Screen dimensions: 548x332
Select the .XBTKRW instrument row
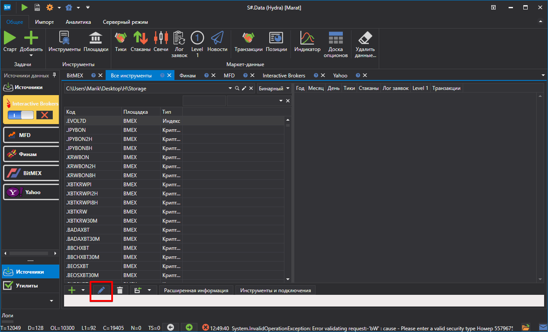pyautogui.click(x=174, y=211)
